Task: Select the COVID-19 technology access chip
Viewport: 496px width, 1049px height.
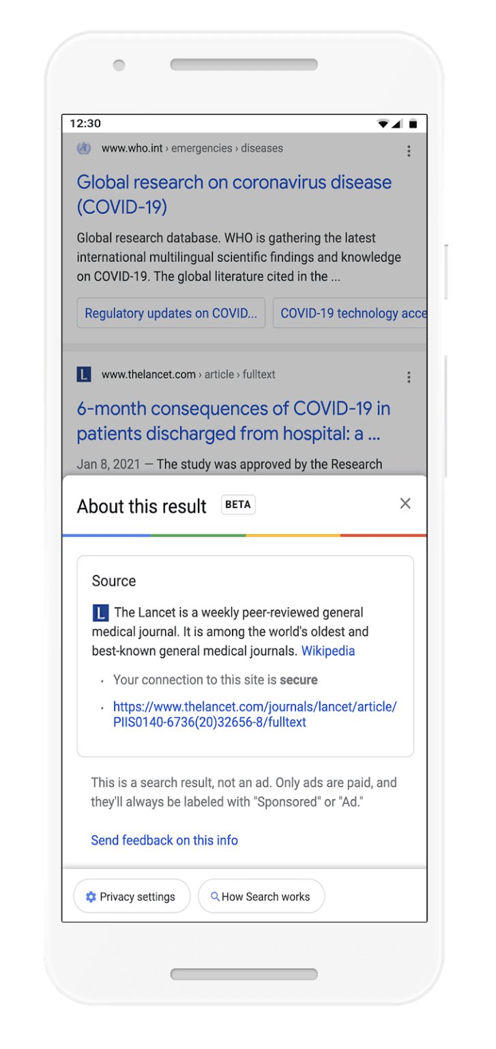Action: (x=352, y=313)
